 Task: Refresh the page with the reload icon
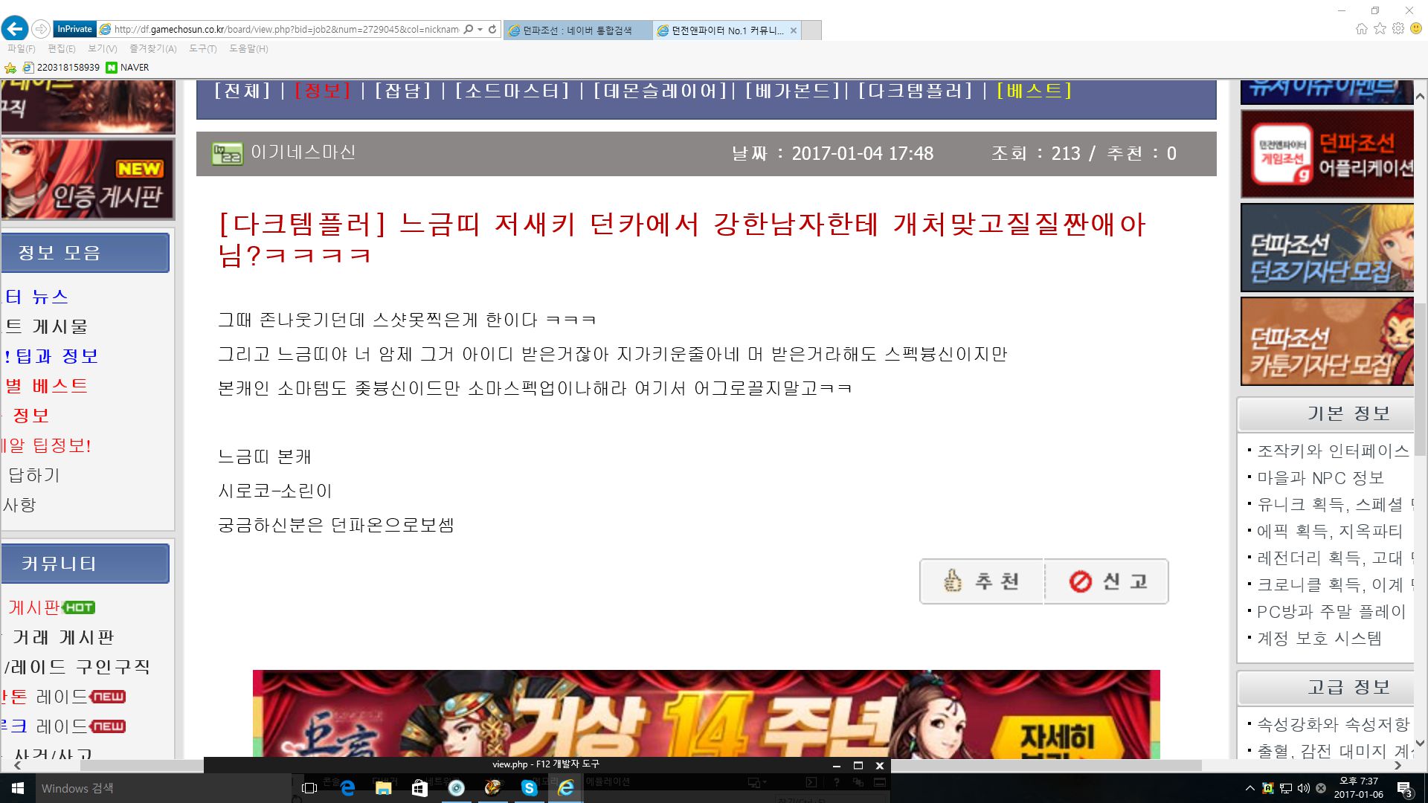pos(492,30)
